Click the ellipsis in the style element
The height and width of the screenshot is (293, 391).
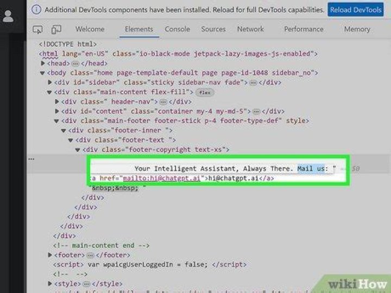86,284
